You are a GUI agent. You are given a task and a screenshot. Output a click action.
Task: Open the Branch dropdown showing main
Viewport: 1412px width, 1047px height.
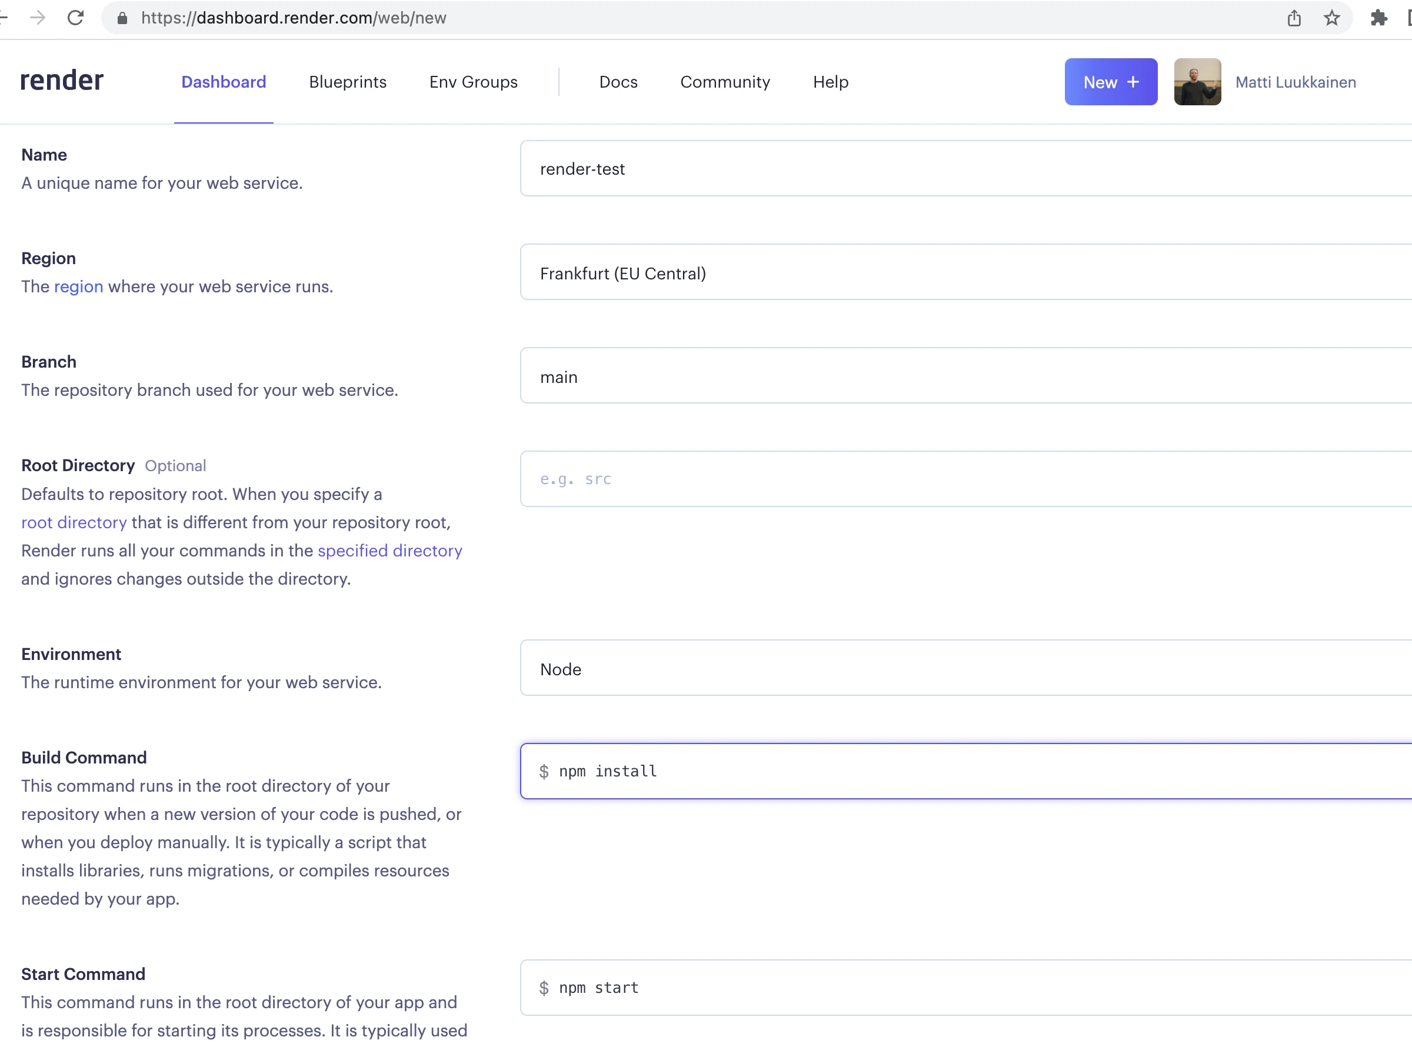click(966, 376)
